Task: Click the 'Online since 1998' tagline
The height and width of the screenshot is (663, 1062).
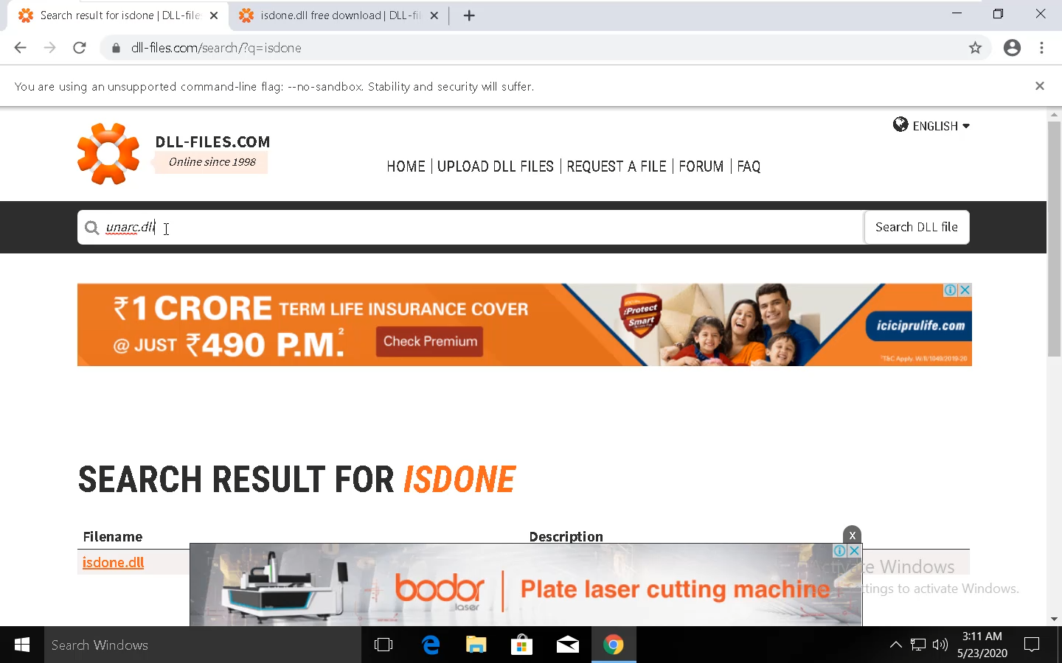Action: coord(212,162)
